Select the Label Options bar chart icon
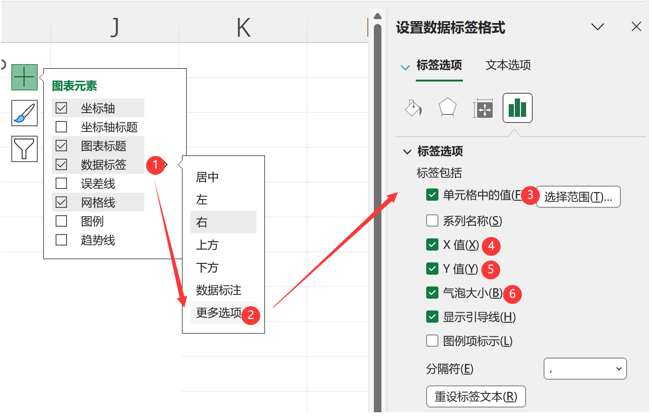 [x=517, y=108]
